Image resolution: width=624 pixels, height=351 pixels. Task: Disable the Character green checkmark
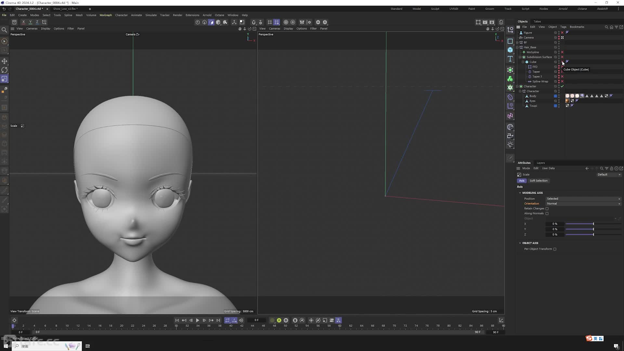click(562, 86)
